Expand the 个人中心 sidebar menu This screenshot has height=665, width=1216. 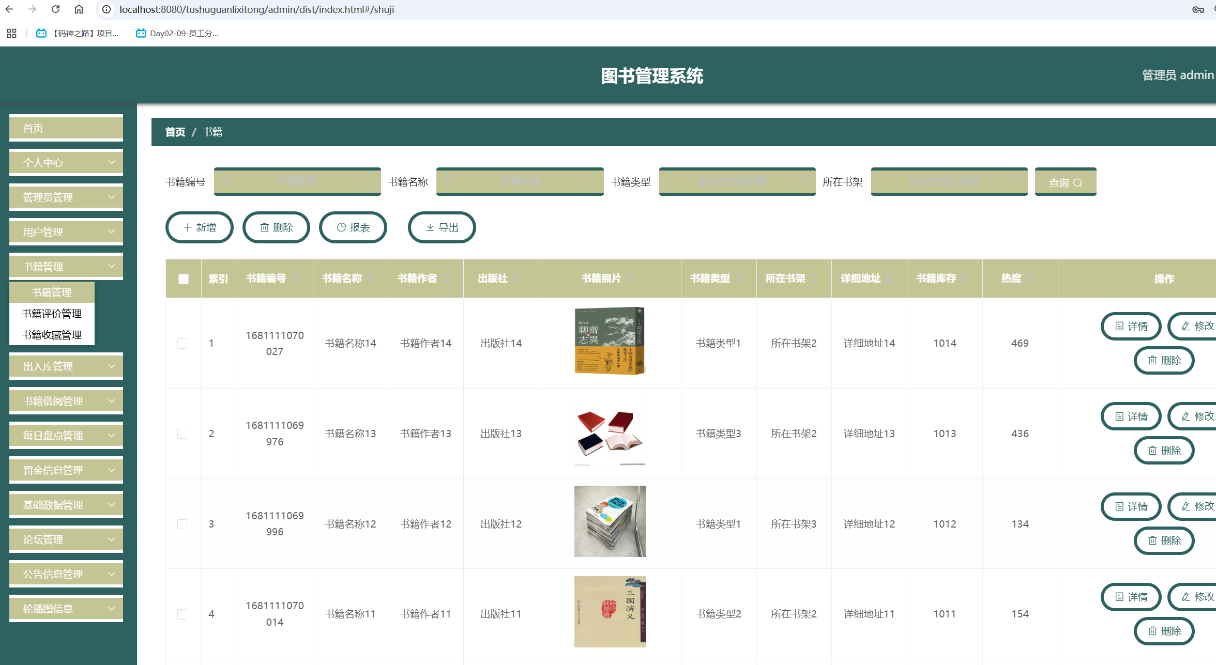(66, 162)
